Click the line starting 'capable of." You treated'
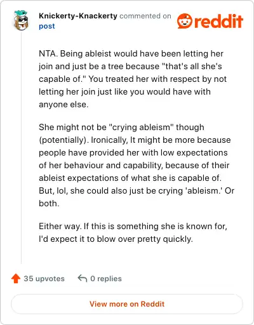Screen dimensions: 254x325 133,79
